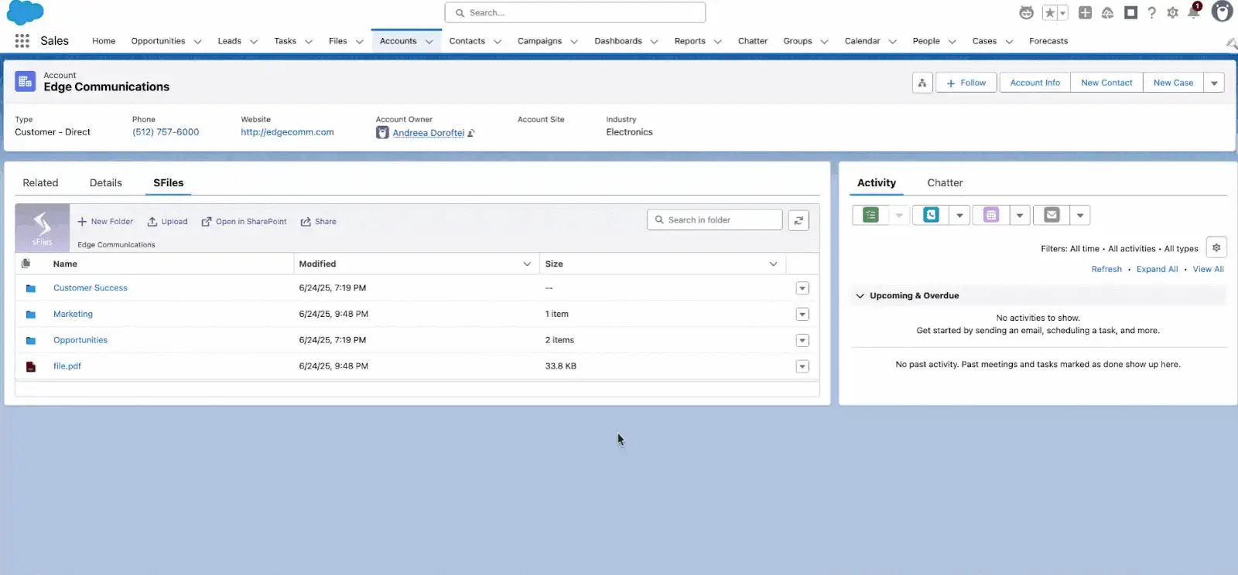Click the account hierarchy icon

(x=922, y=83)
